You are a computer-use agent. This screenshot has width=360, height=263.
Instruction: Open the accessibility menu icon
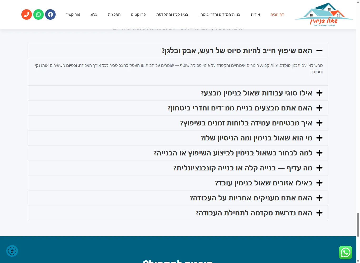[12, 251]
